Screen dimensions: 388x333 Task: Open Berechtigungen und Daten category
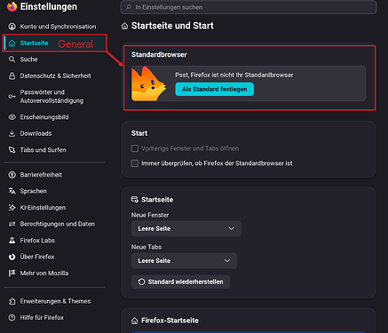[54, 224]
